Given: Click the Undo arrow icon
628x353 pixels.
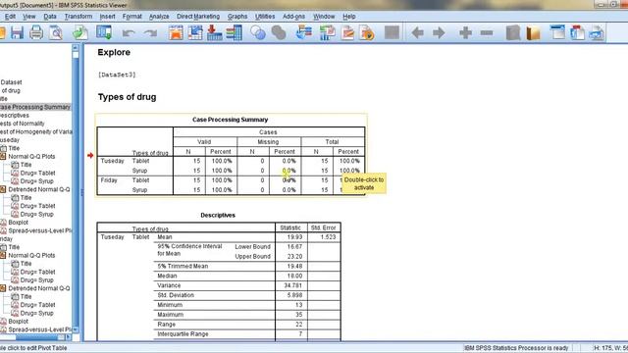Looking at the screenshot, I should click(x=129, y=32).
